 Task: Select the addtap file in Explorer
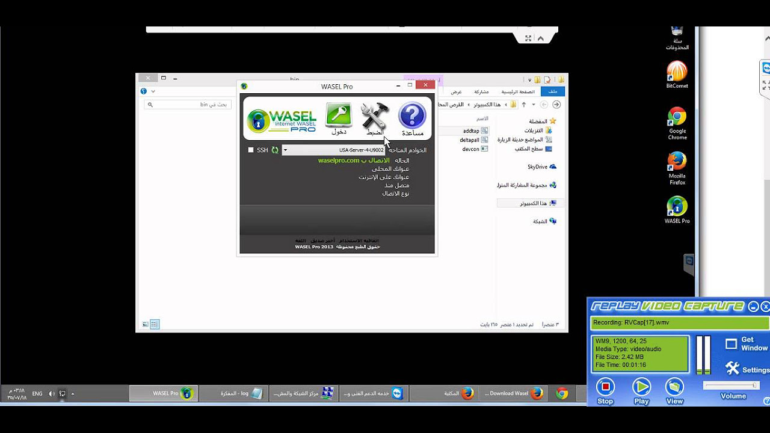pyautogui.click(x=475, y=131)
